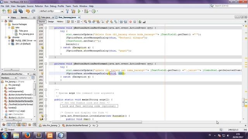Collapse the Libraries node
This screenshot has width=248, height=139.
6,37
